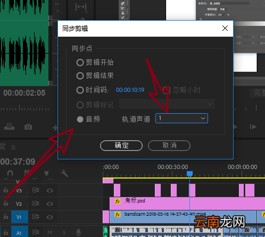Toggle the A1 track lock
This screenshot has height=237, width=265.
click(6, 232)
